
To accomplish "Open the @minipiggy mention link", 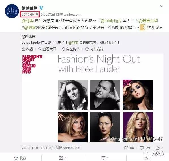I will pos(111,21).
